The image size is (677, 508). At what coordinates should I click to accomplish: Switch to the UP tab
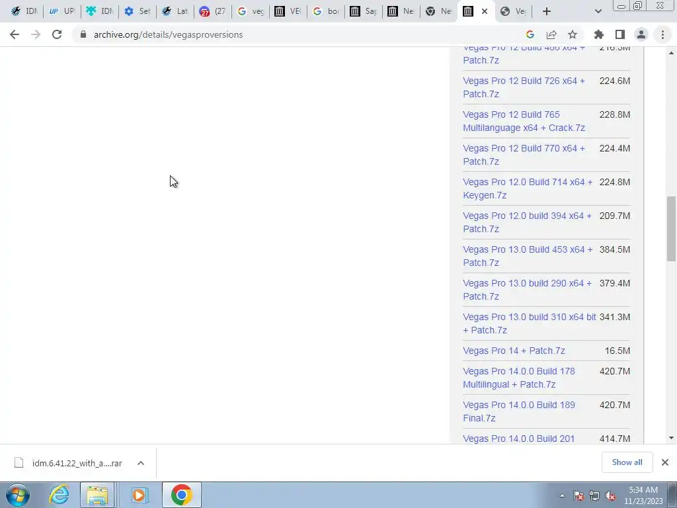(61, 11)
